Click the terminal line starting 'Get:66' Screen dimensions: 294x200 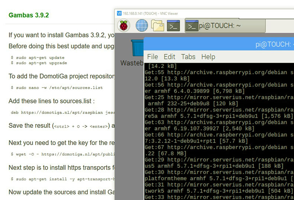pyautogui.click(x=219, y=135)
